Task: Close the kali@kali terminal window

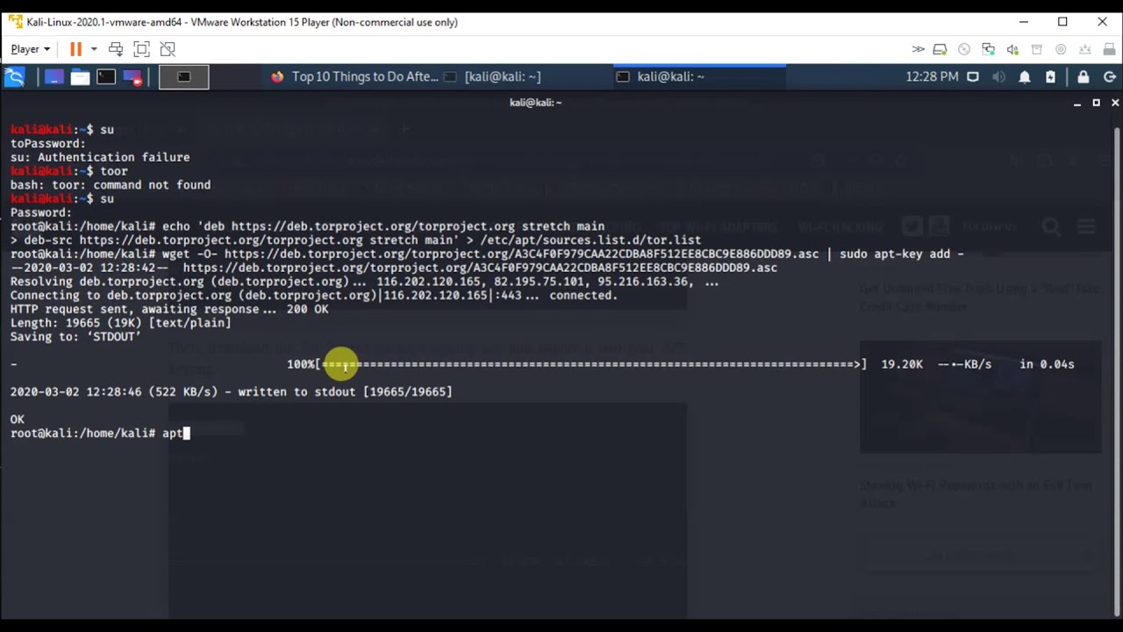Action: [1115, 103]
